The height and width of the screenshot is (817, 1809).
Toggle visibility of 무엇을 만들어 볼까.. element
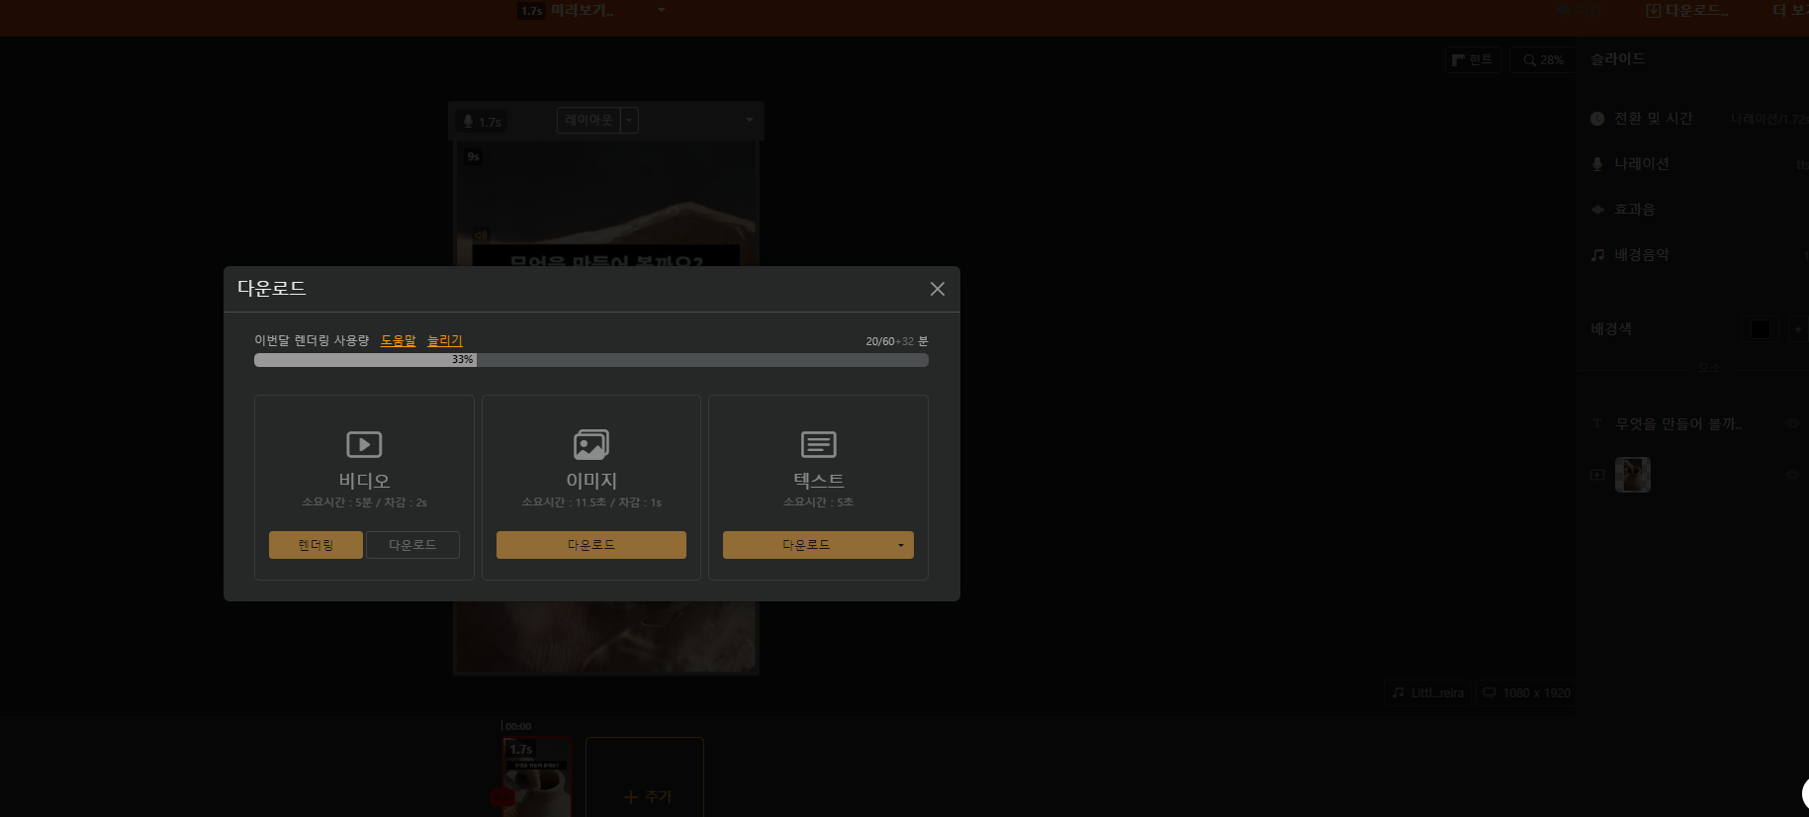coord(1792,423)
